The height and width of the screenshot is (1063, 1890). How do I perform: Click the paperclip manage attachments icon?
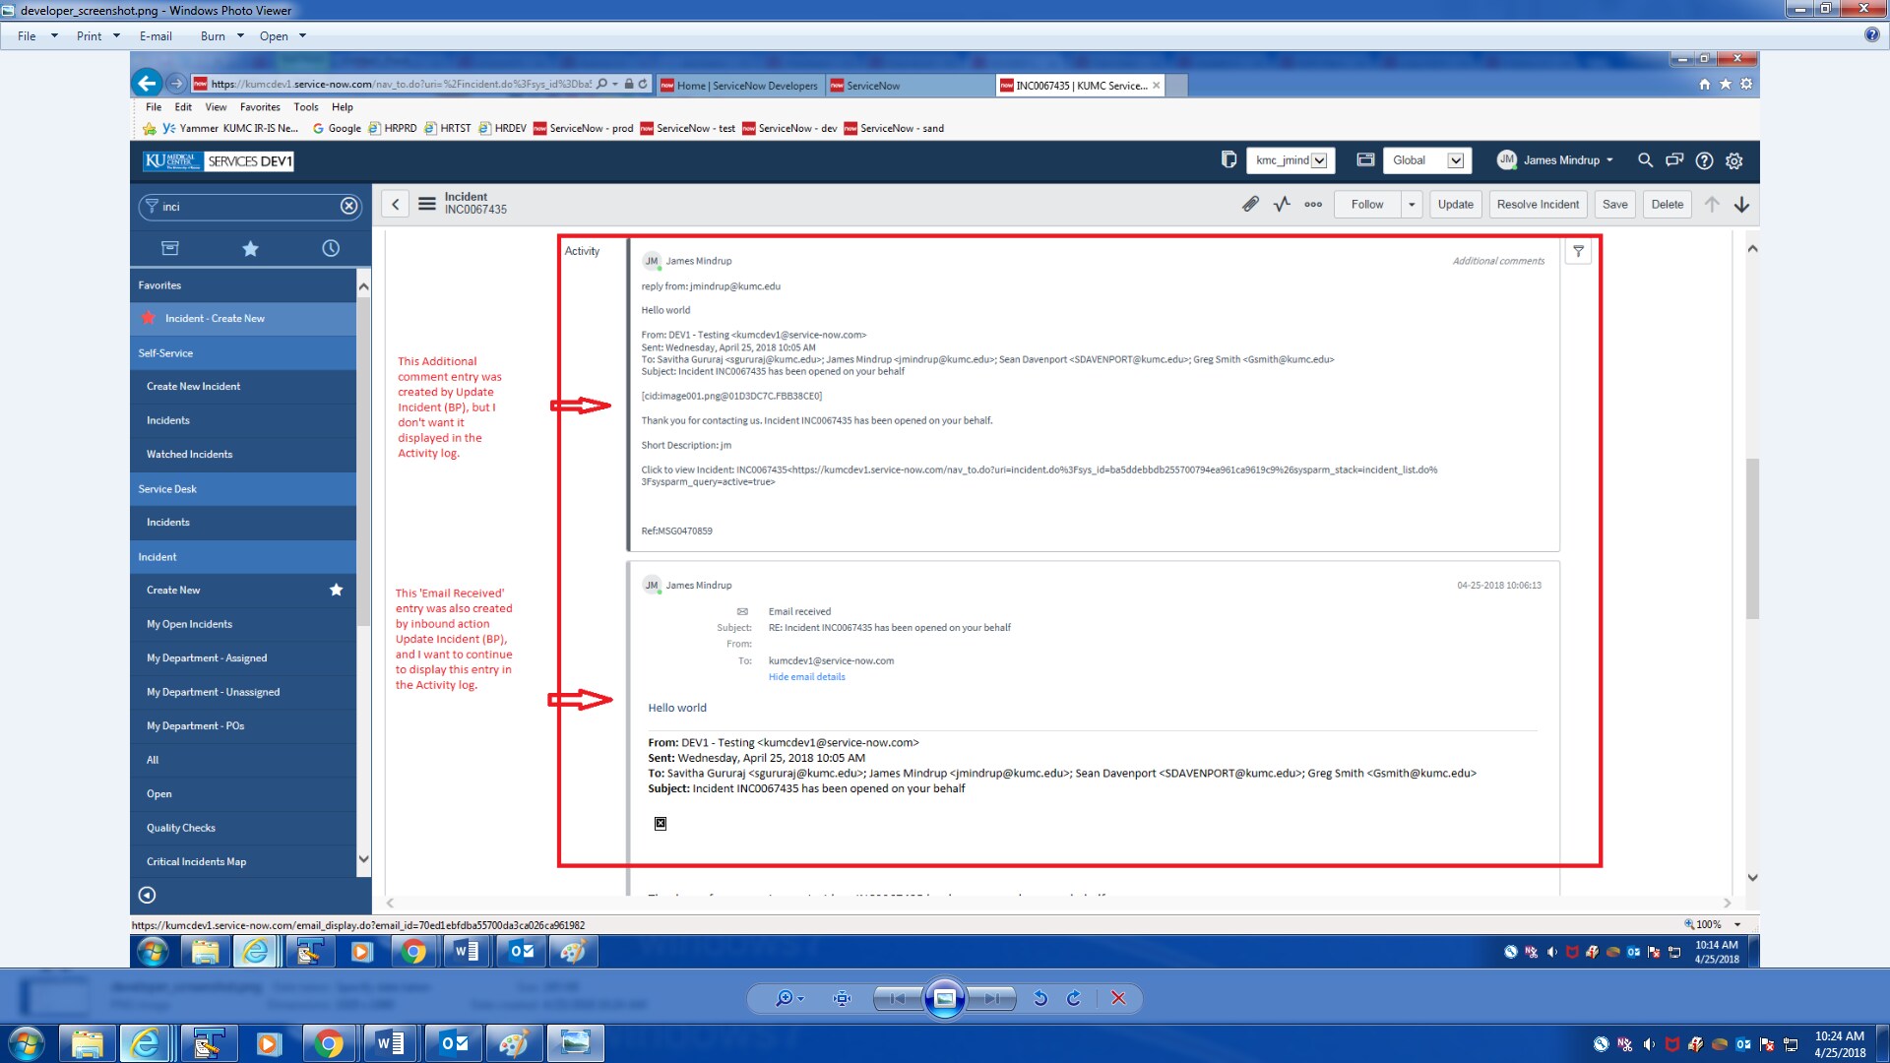(x=1250, y=204)
